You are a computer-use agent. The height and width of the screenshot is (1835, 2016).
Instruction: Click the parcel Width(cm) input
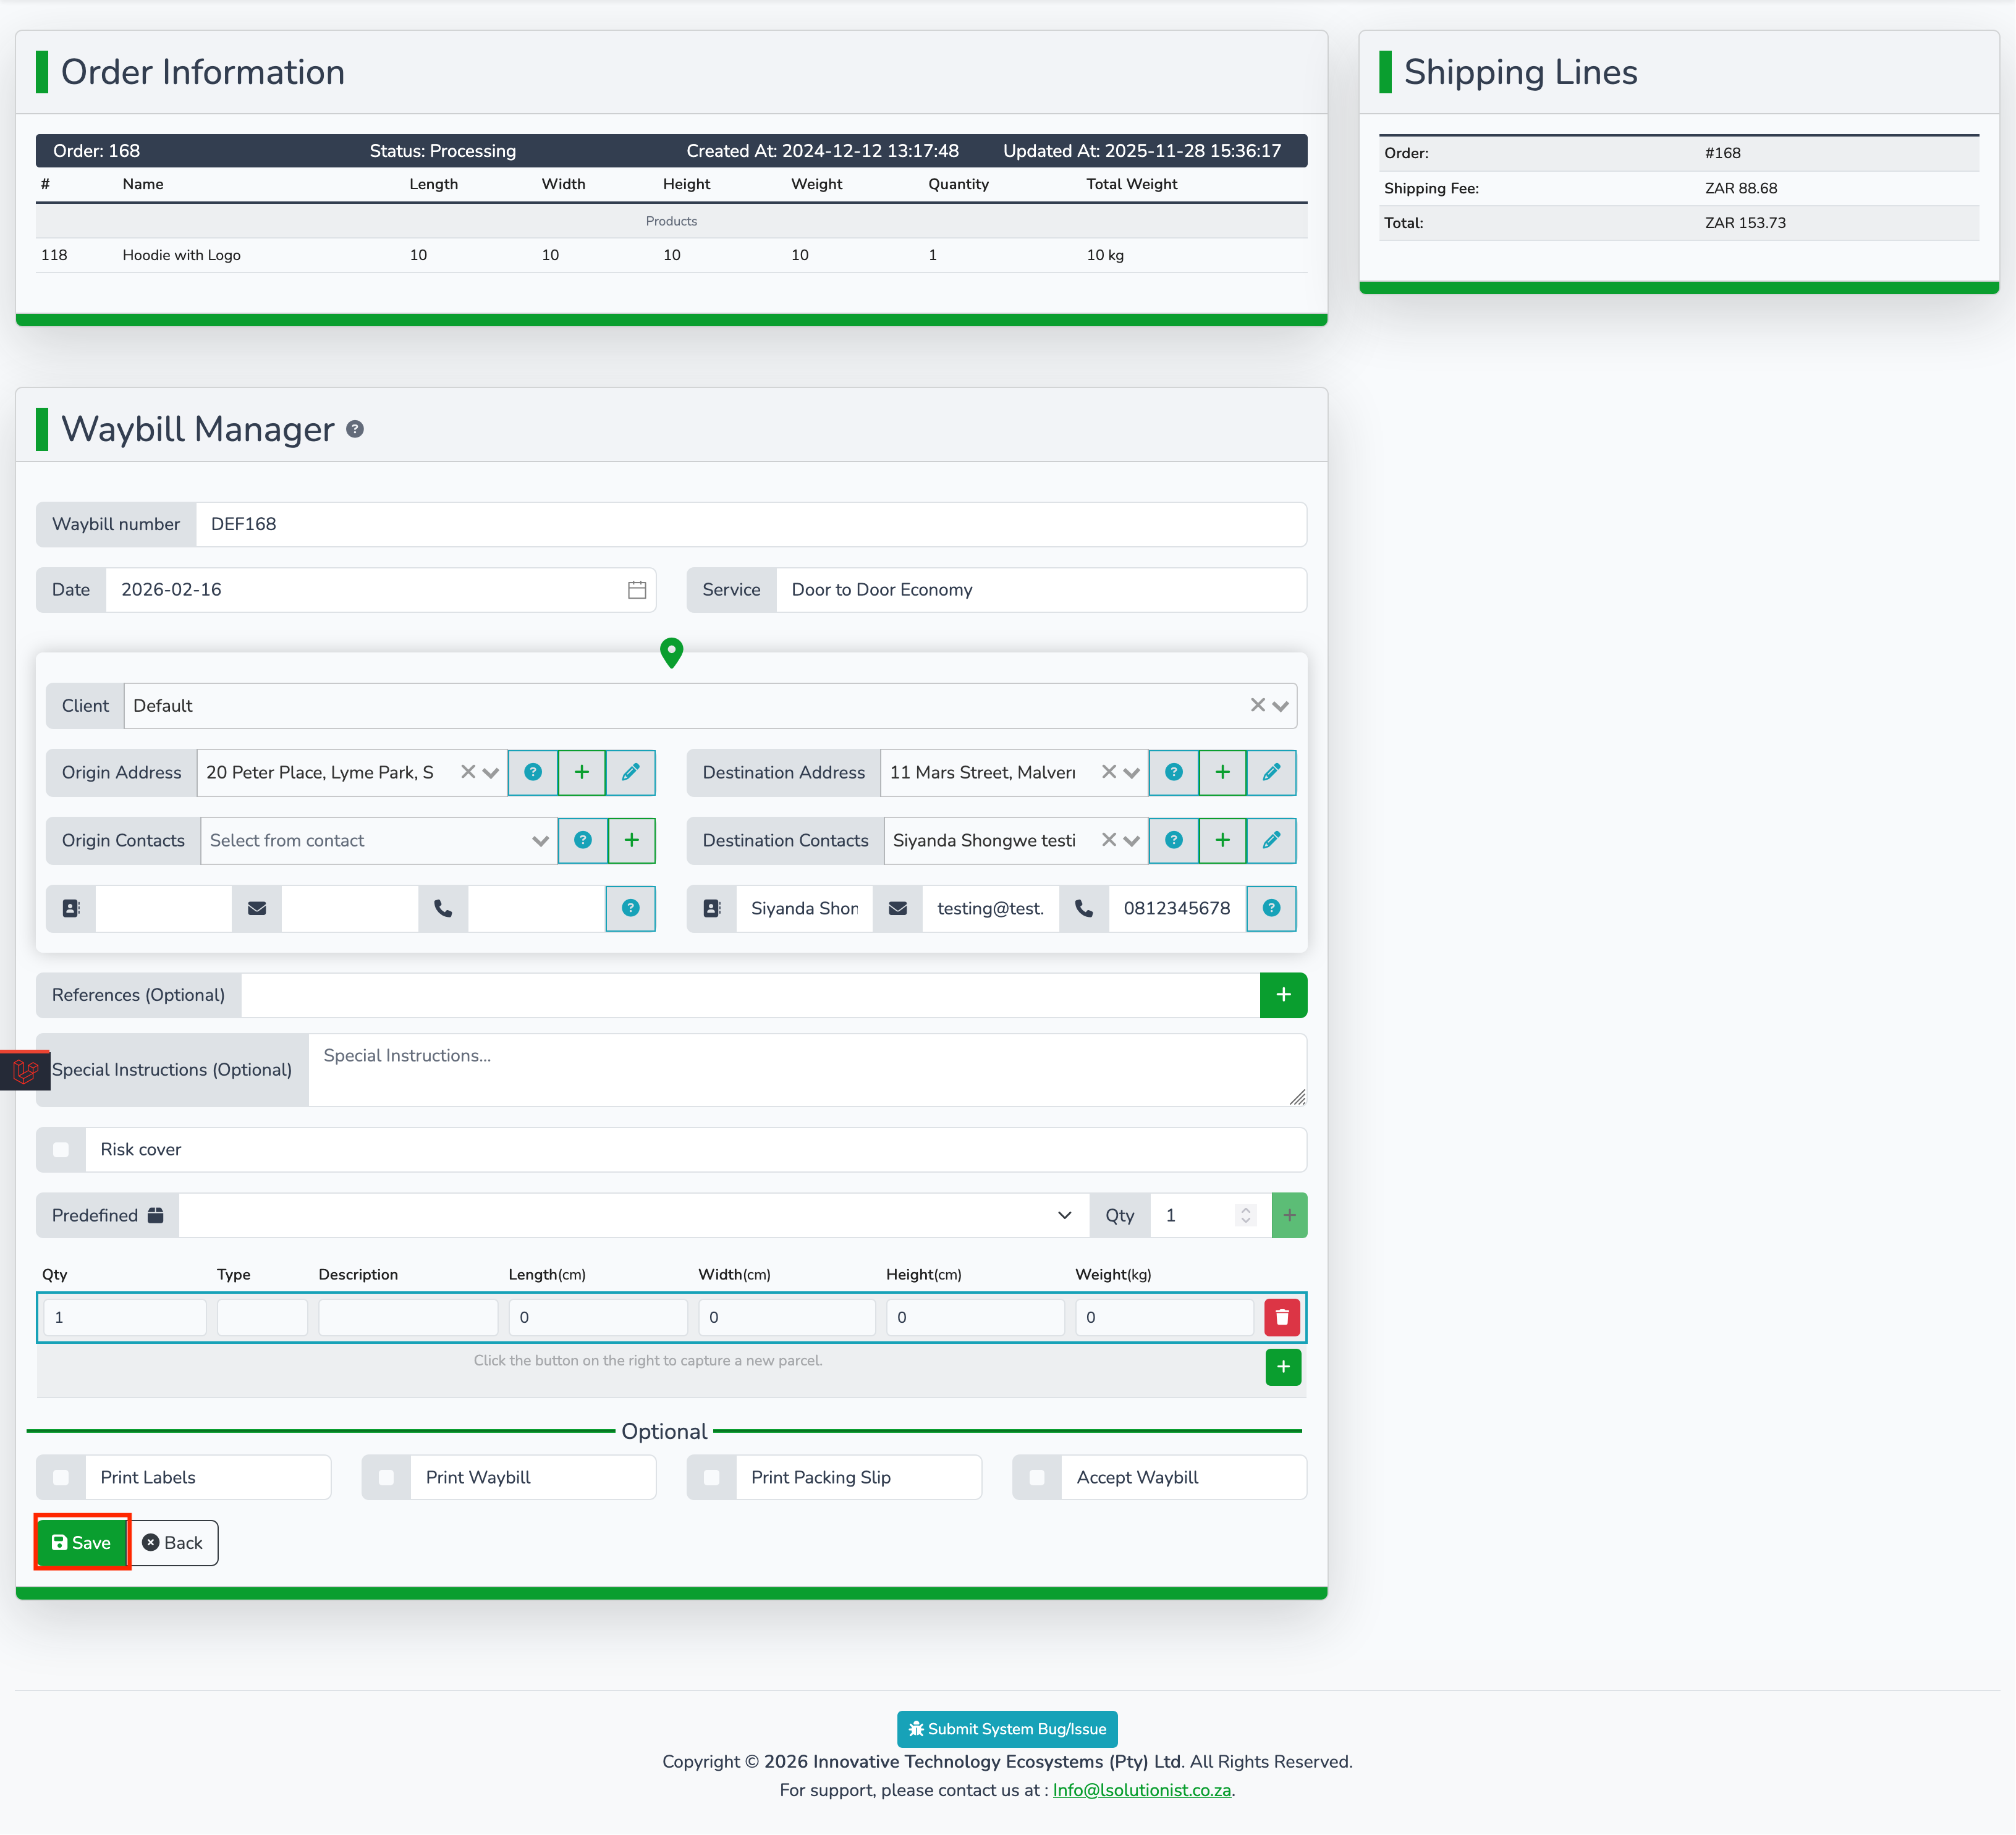click(787, 1318)
